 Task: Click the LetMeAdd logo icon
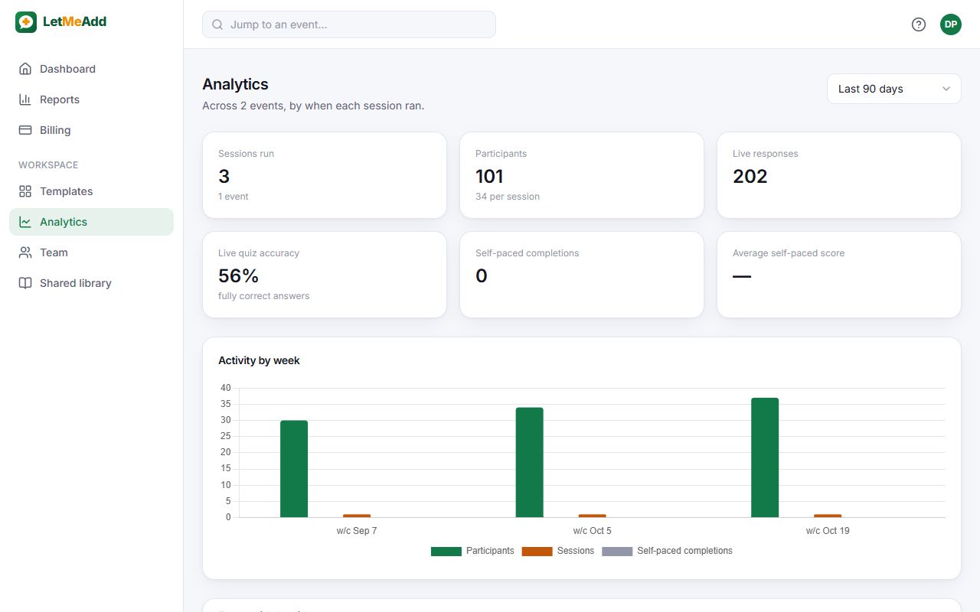[26, 22]
